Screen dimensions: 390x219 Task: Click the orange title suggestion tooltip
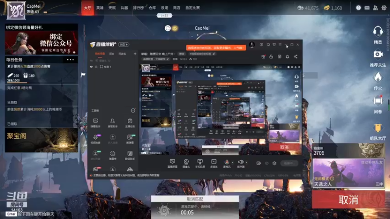pos(216,47)
